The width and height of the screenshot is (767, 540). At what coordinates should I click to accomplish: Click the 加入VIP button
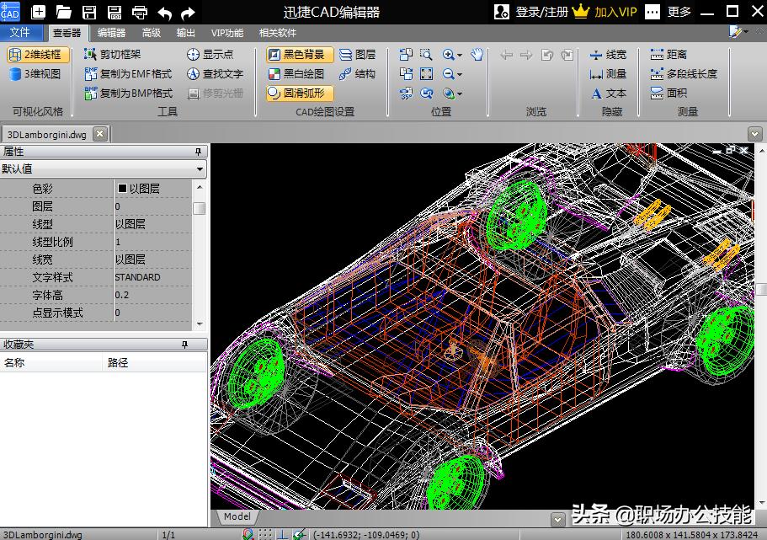click(615, 12)
